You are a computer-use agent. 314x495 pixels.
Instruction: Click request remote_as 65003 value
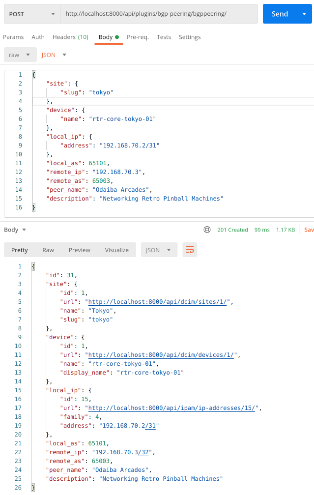pos(101,181)
